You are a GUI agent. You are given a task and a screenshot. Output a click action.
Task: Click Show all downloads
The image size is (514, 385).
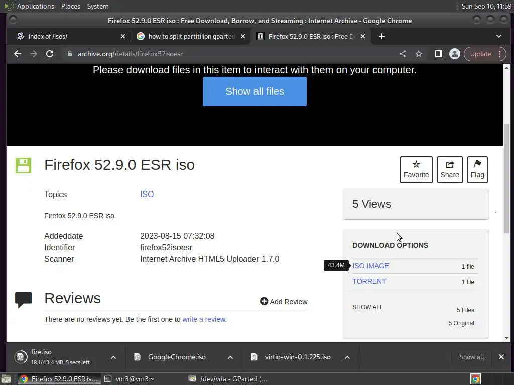tap(472, 357)
